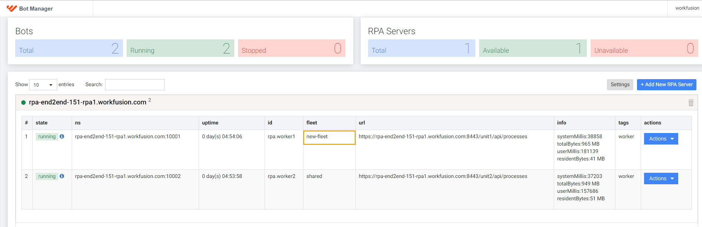Open the Show entries count dropdown
702x227 pixels.
coord(43,85)
